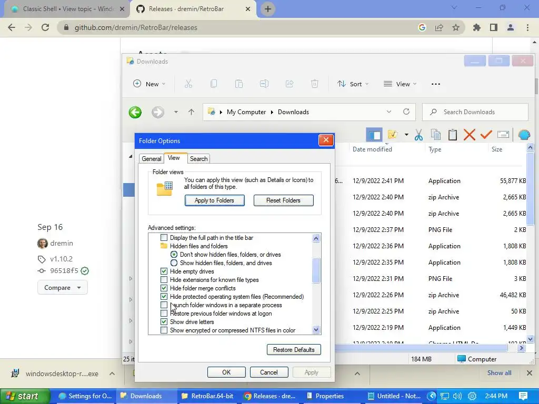Click the gray forward arrow in Explorer
This screenshot has height=404, width=539.
coord(158,112)
